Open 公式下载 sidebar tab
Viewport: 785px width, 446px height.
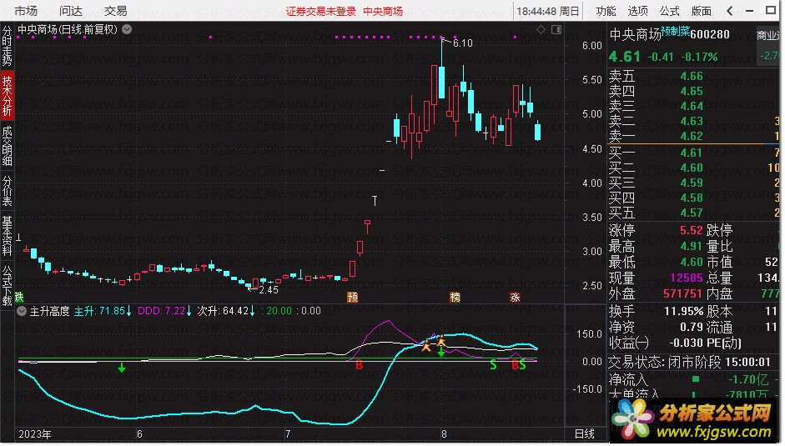(7, 286)
